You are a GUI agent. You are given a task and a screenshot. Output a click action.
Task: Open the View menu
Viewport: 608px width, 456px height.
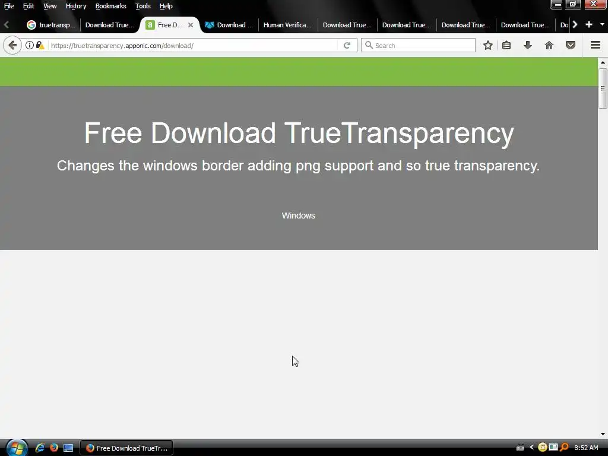click(x=50, y=6)
